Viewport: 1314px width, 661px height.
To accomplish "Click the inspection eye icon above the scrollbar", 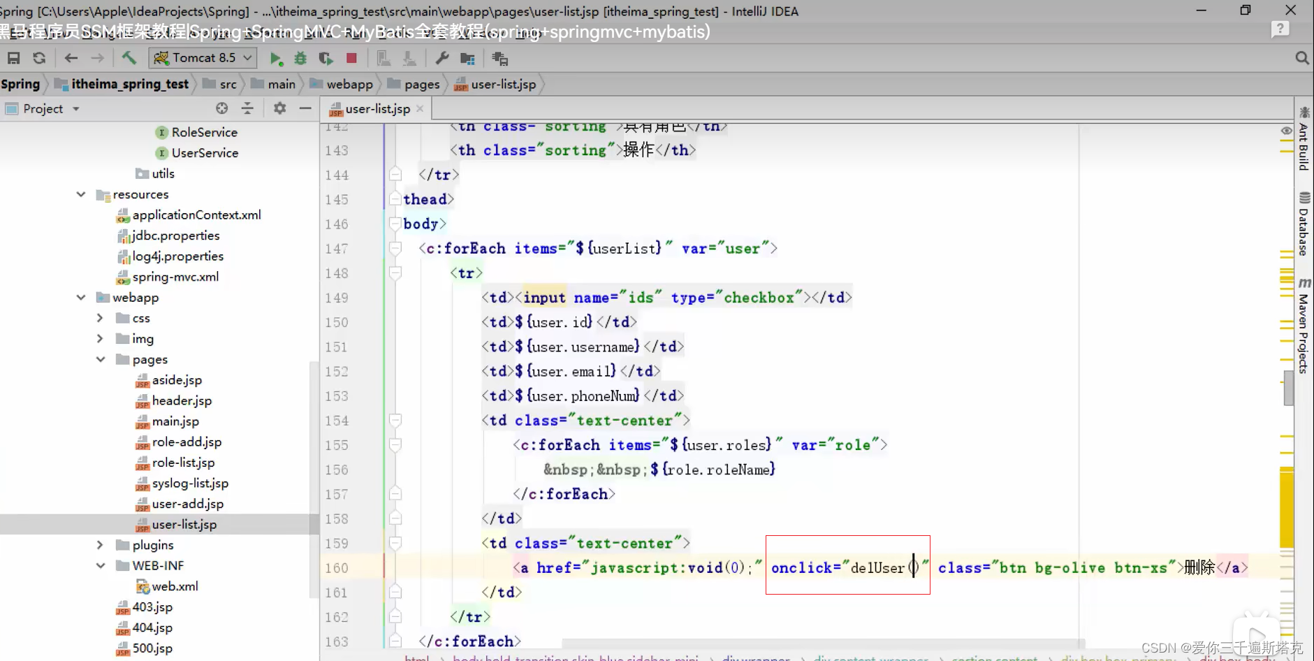I will 1287,131.
